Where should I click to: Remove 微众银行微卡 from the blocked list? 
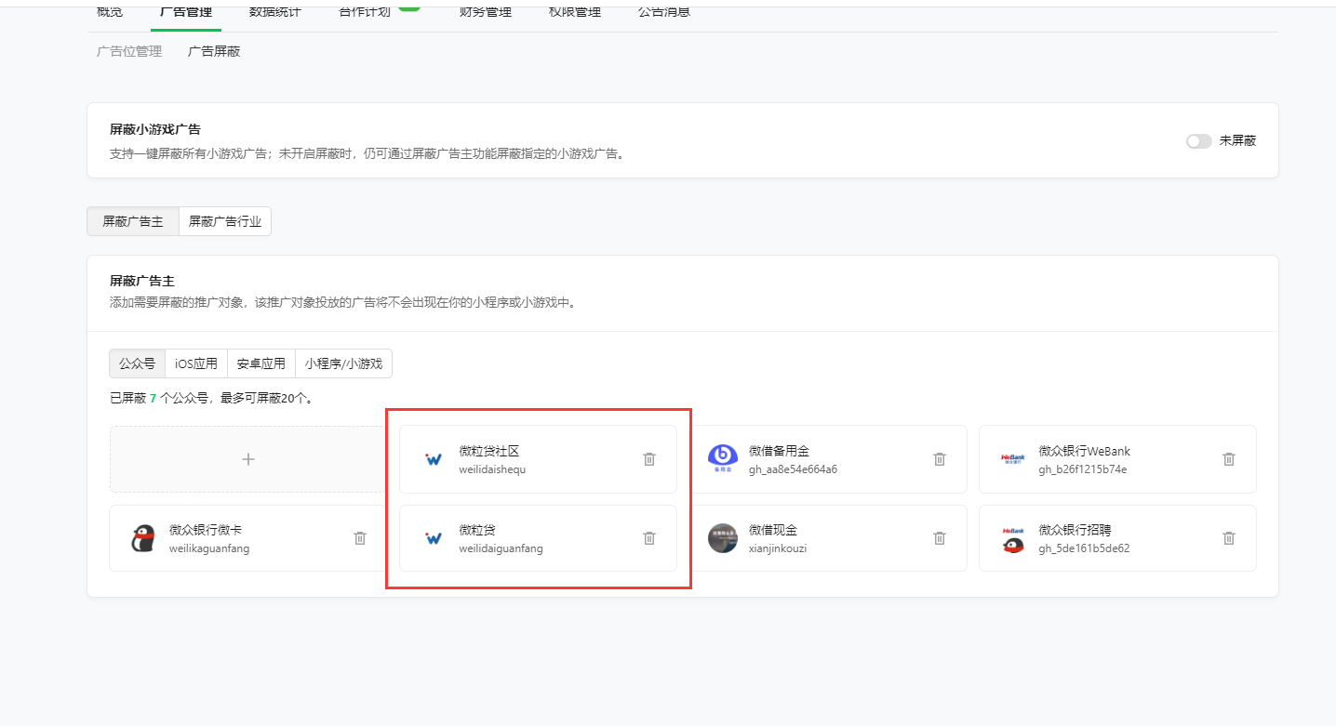(x=360, y=538)
